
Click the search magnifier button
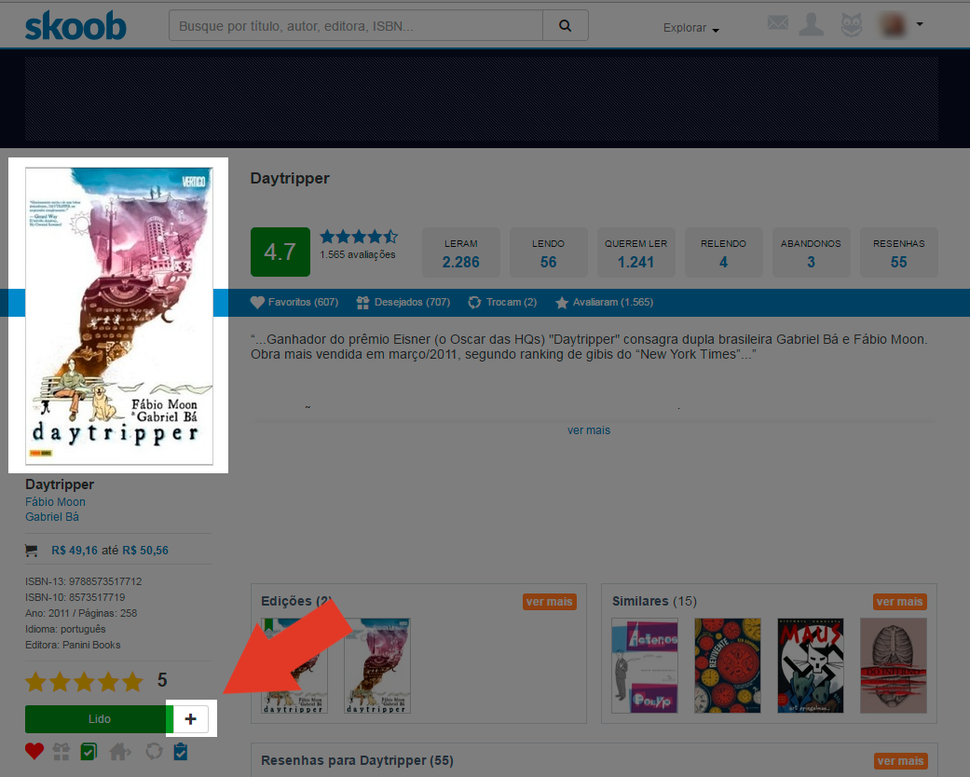565,26
